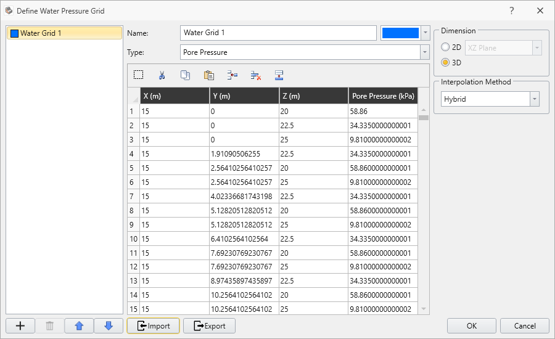The height and width of the screenshot is (339, 555).
Task: Click the table corner select-all cell
Action: (134, 96)
